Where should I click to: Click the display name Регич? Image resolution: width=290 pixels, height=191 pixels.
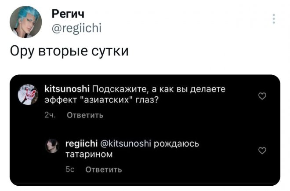pos(68,14)
